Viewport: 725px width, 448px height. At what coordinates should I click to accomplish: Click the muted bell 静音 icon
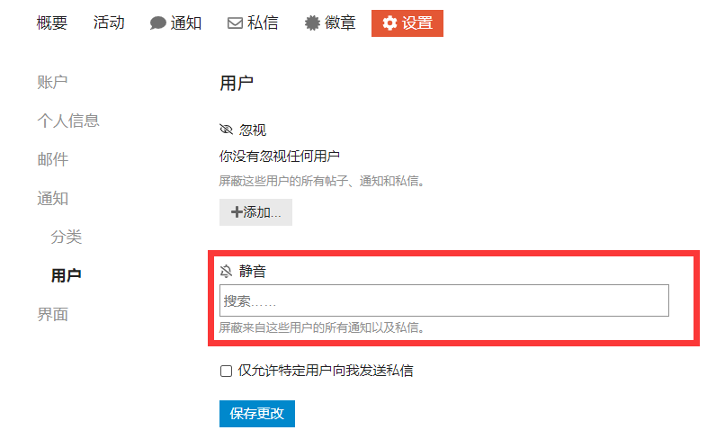click(x=226, y=271)
